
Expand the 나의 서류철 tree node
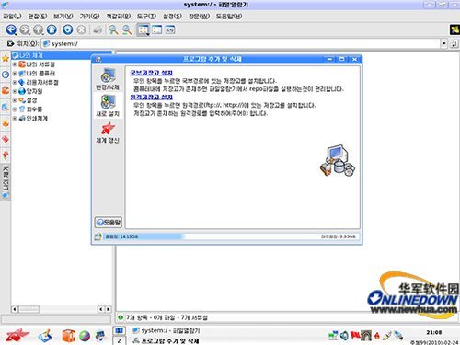click(15, 64)
